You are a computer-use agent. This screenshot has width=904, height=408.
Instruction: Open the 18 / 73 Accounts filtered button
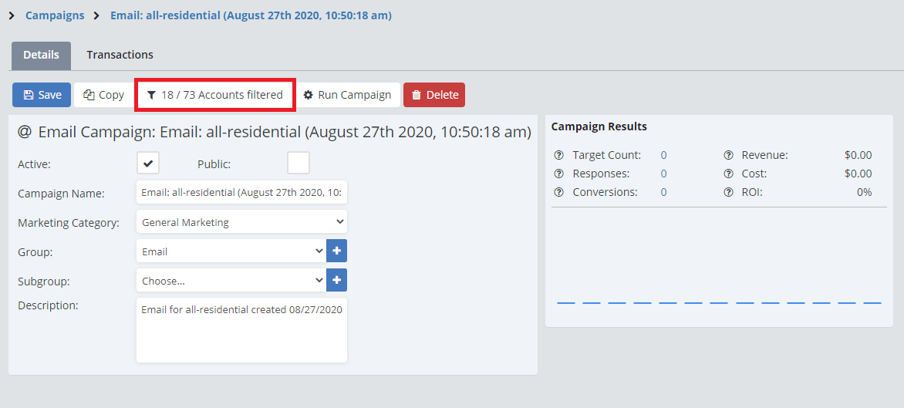pos(214,95)
